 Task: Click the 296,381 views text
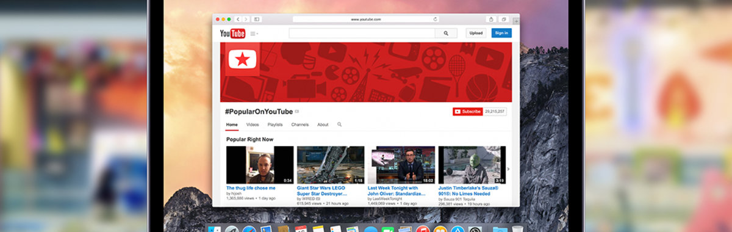tap(451, 203)
